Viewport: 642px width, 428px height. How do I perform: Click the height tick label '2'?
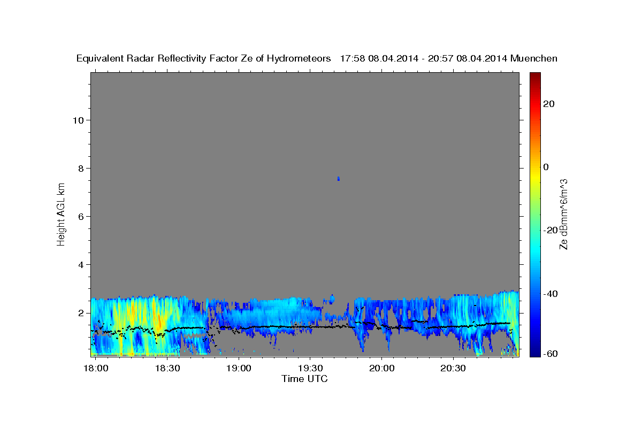pos(80,312)
